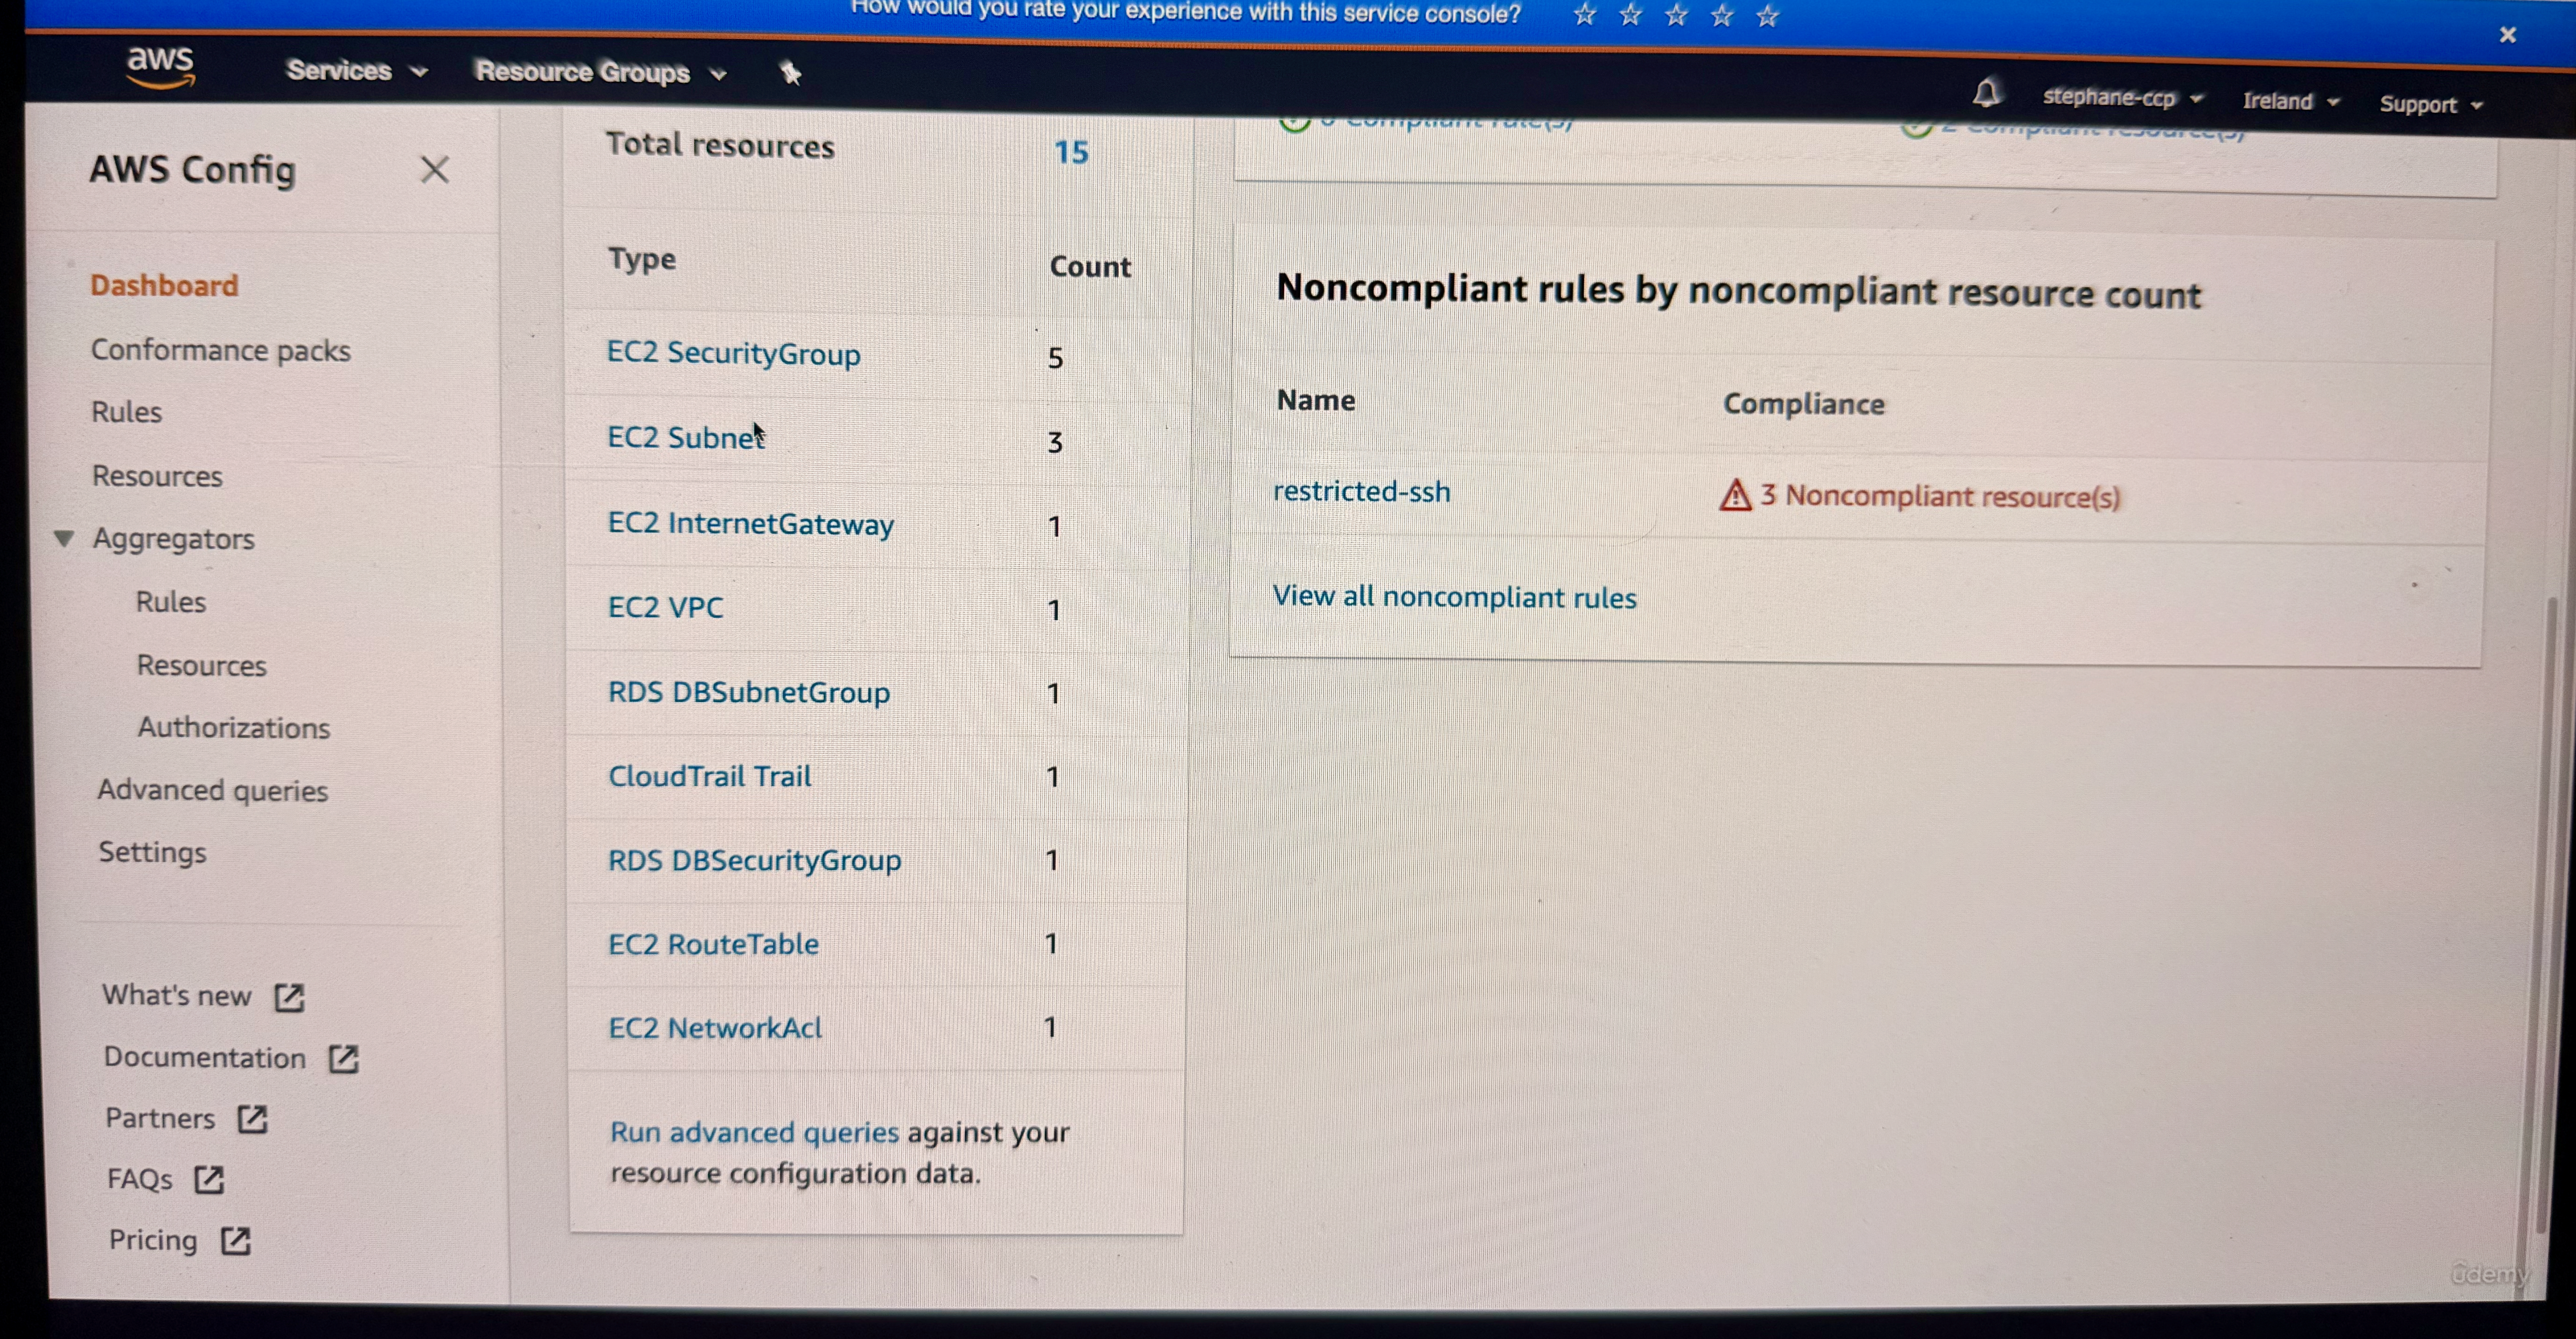2576x1339 pixels.
Task: Open Run advanced queries link
Action: pyautogui.click(x=754, y=1132)
